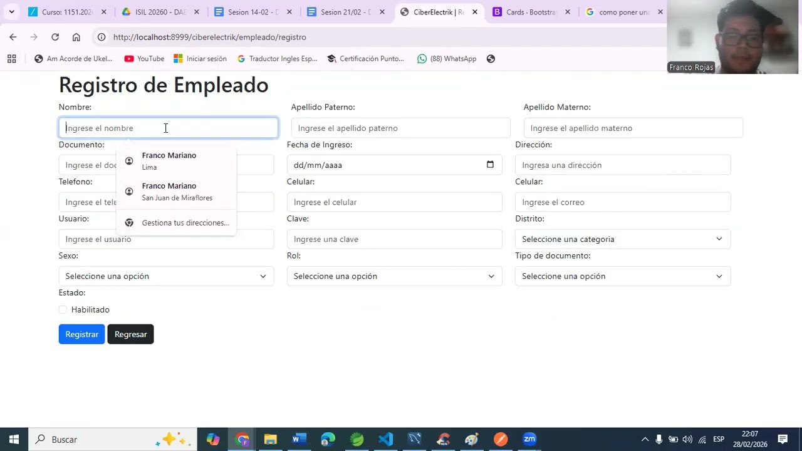Open the Sexo dropdown
The height and width of the screenshot is (451, 802).
166,276
